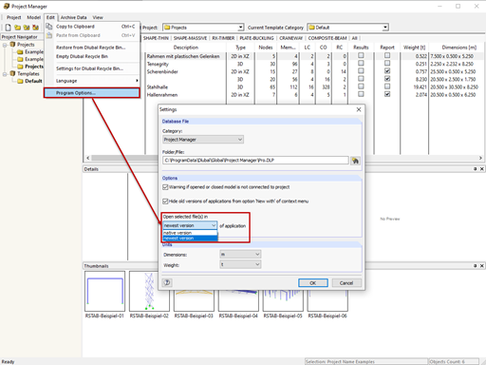Viewport: 486px width, 365px height.
Task: Toggle Warning if model not connected to project checkbox
Action: 165,187
